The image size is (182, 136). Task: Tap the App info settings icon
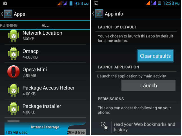pyautogui.click(x=99, y=14)
